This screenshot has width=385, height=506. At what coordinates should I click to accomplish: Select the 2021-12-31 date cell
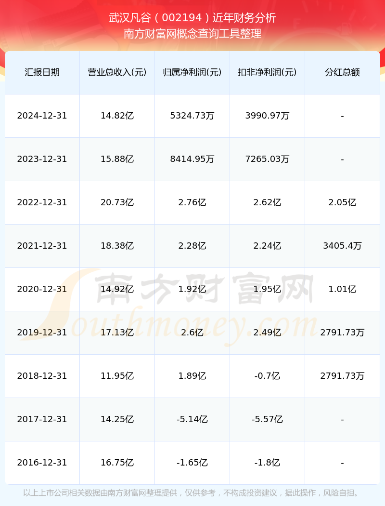42,246
